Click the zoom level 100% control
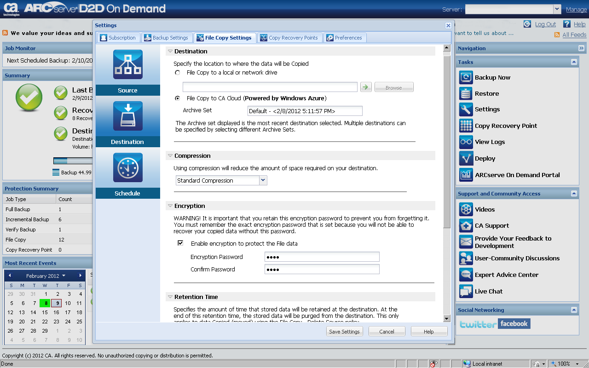589x368 pixels. (564, 364)
